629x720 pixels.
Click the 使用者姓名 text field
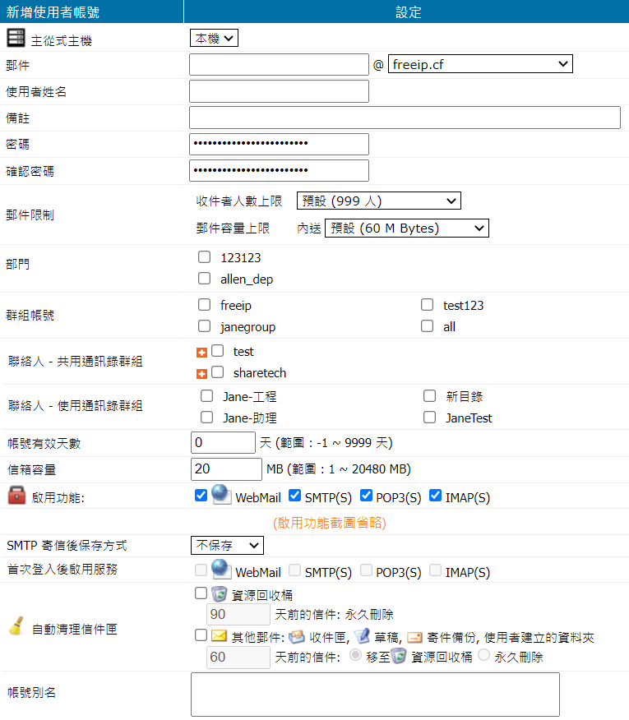279,91
